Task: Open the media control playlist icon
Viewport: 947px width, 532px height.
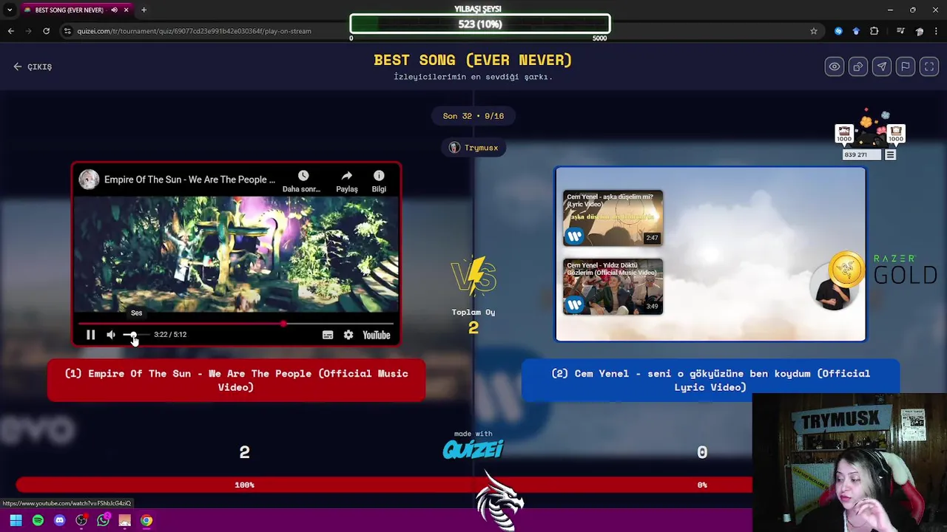Action: (900, 31)
